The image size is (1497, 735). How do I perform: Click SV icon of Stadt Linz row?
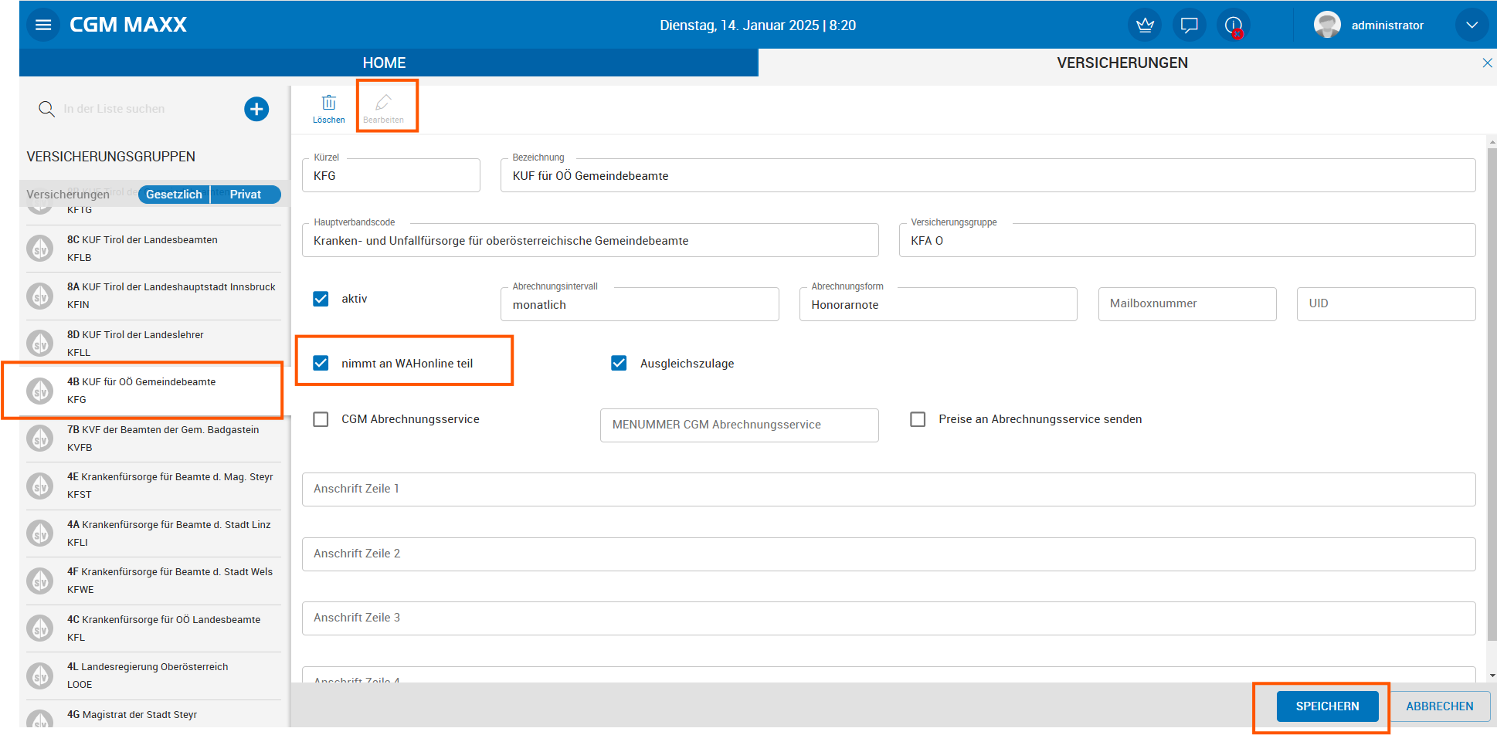point(40,533)
